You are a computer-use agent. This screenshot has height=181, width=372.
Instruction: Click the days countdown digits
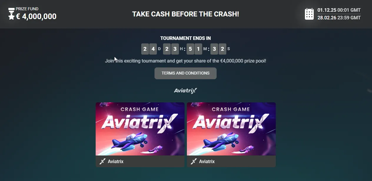click(x=149, y=49)
